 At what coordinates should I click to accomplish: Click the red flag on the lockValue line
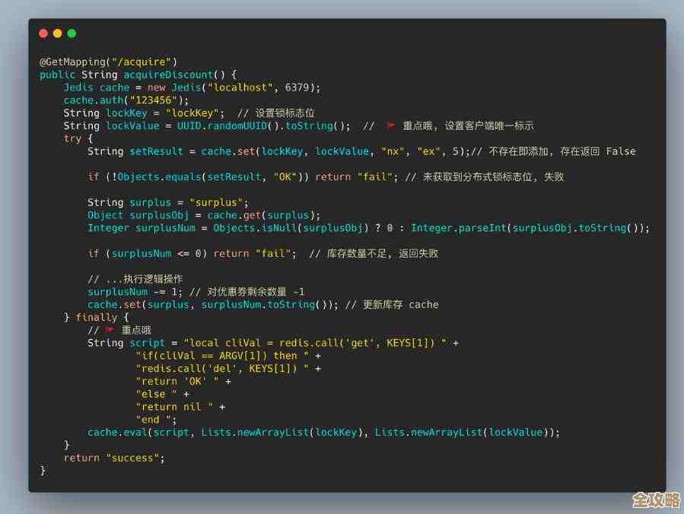pyautogui.click(x=391, y=125)
